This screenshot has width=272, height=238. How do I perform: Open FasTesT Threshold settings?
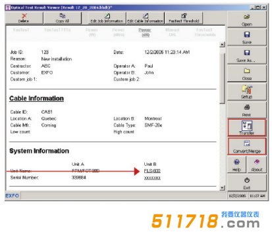pyautogui.click(x=184, y=18)
